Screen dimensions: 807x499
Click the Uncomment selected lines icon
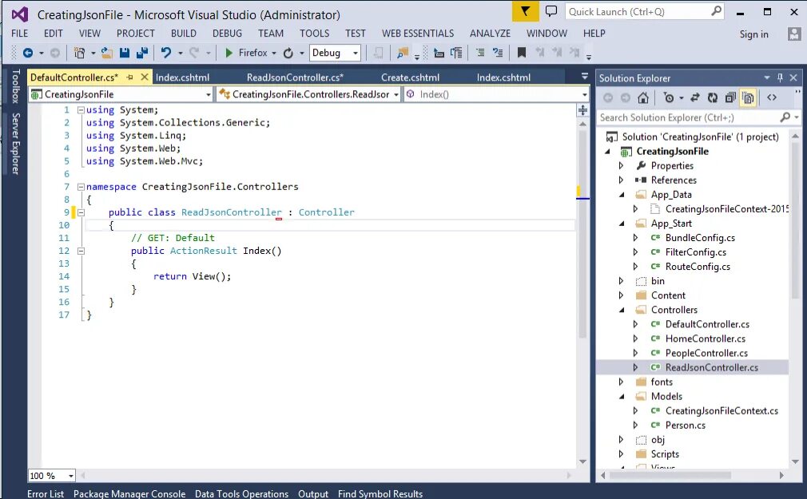[x=498, y=53]
